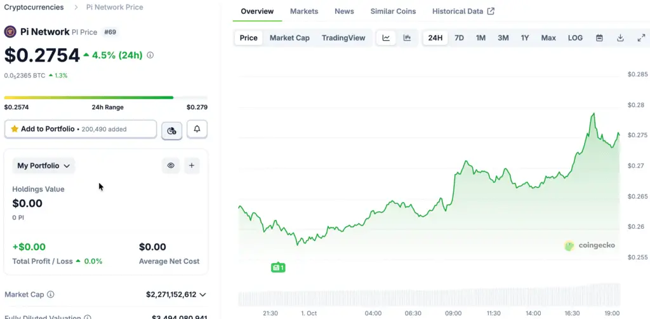This screenshot has height=319, width=650.
Task: Switch to candlestick chart icon
Action: click(407, 38)
